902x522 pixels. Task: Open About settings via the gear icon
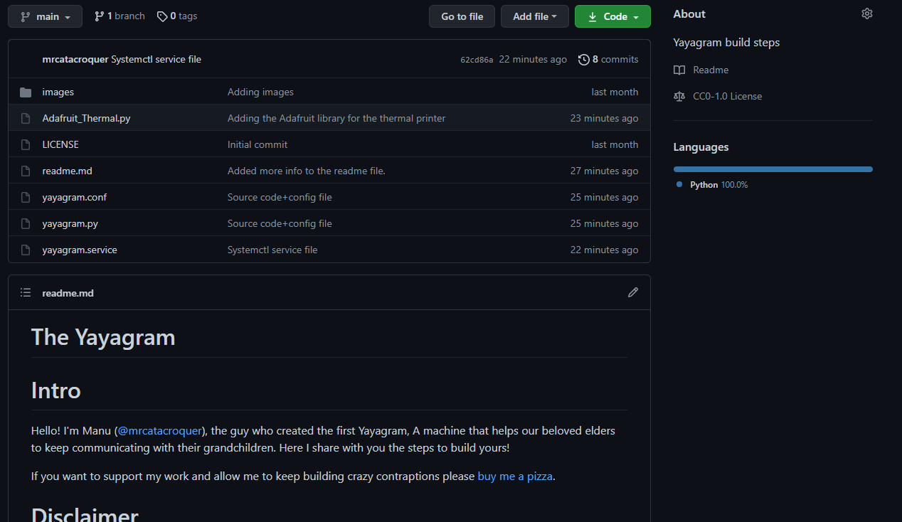click(866, 13)
